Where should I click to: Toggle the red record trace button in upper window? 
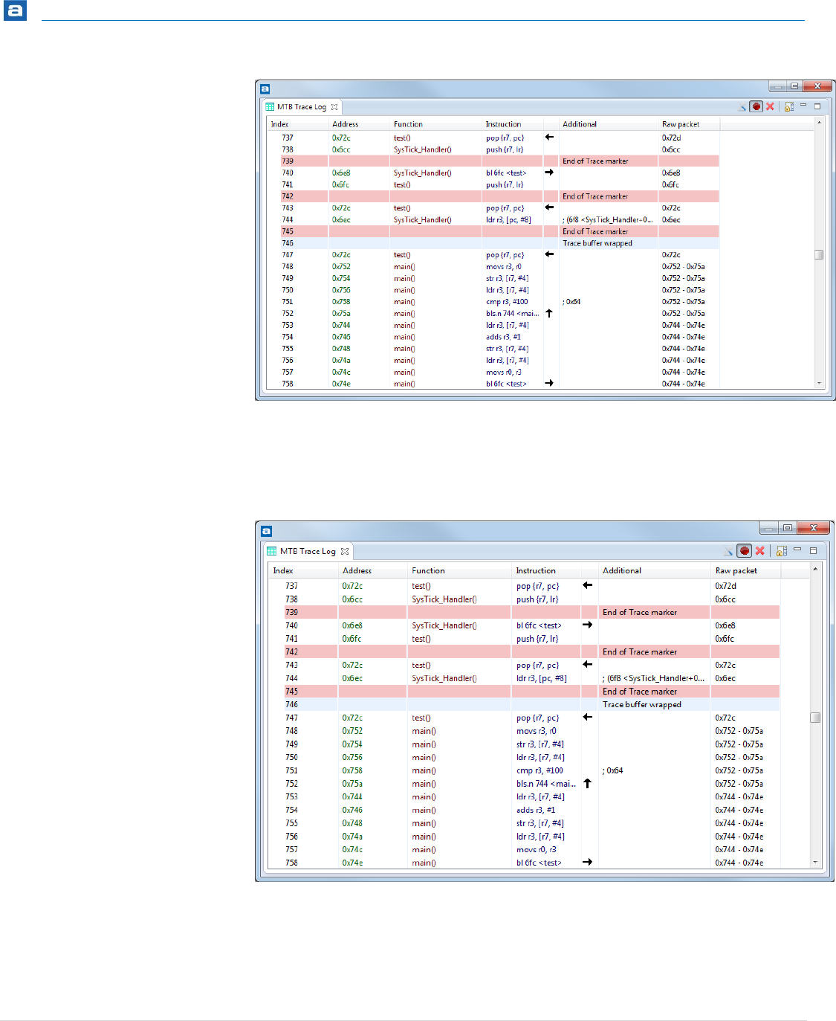click(756, 106)
